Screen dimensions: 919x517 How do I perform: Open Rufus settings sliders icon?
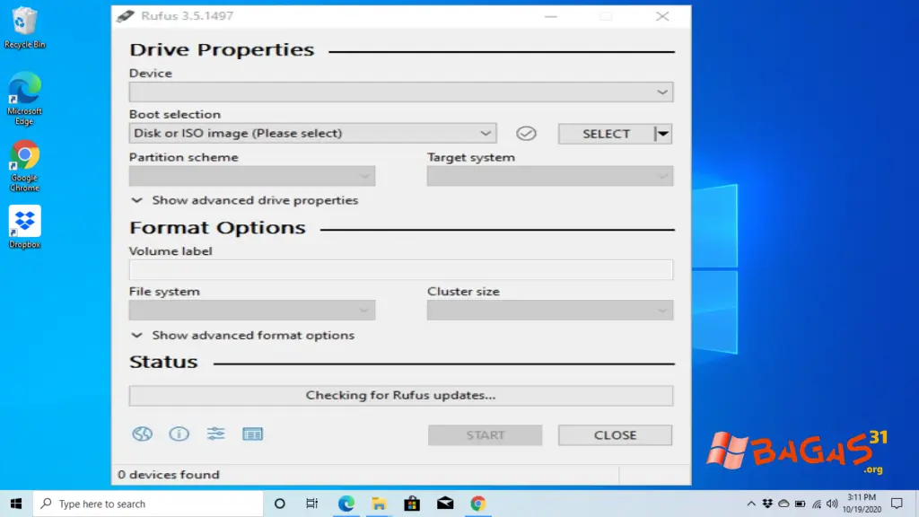215,434
